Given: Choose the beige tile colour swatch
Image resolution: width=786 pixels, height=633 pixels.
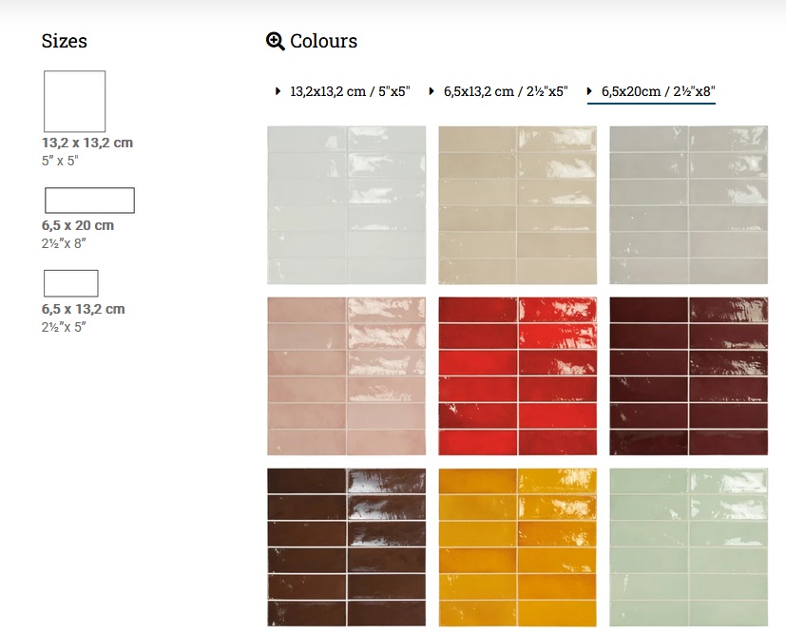Looking at the screenshot, I should click(x=518, y=205).
